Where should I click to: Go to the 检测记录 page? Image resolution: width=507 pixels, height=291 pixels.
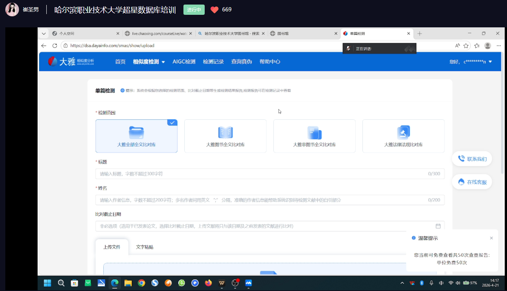(213, 62)
